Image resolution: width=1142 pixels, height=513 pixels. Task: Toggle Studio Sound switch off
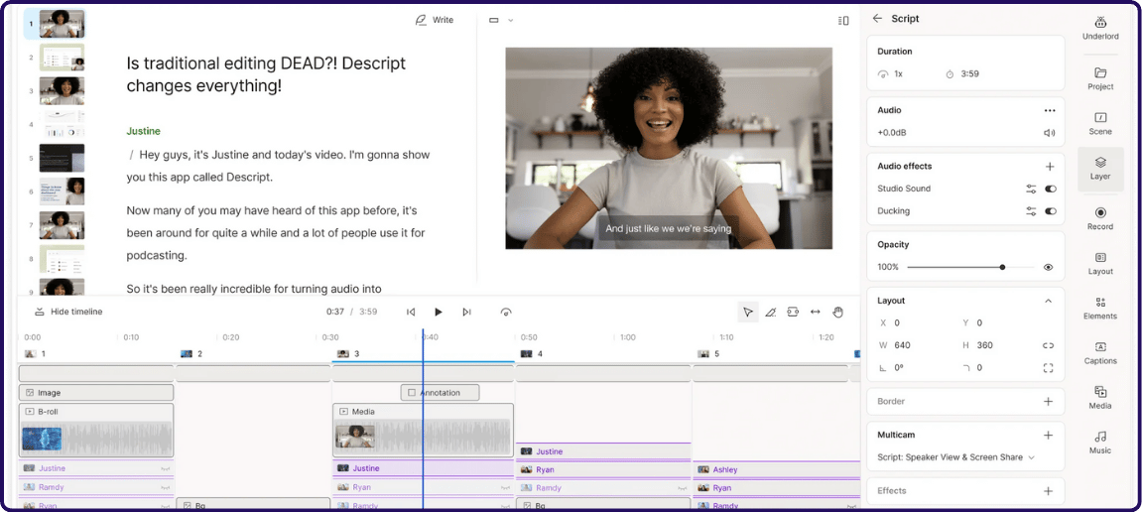pos(1051,189)
